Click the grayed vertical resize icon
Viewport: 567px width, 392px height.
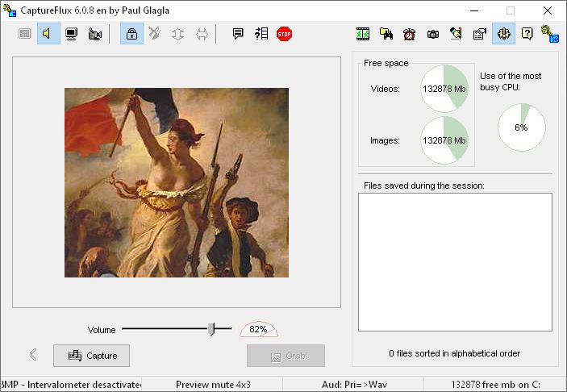(178, 34)
